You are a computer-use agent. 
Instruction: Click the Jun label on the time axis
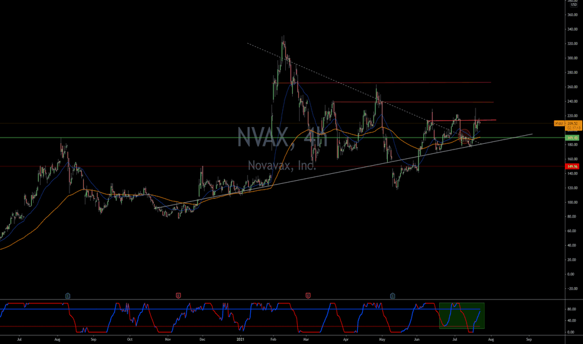tap(417, 339)
